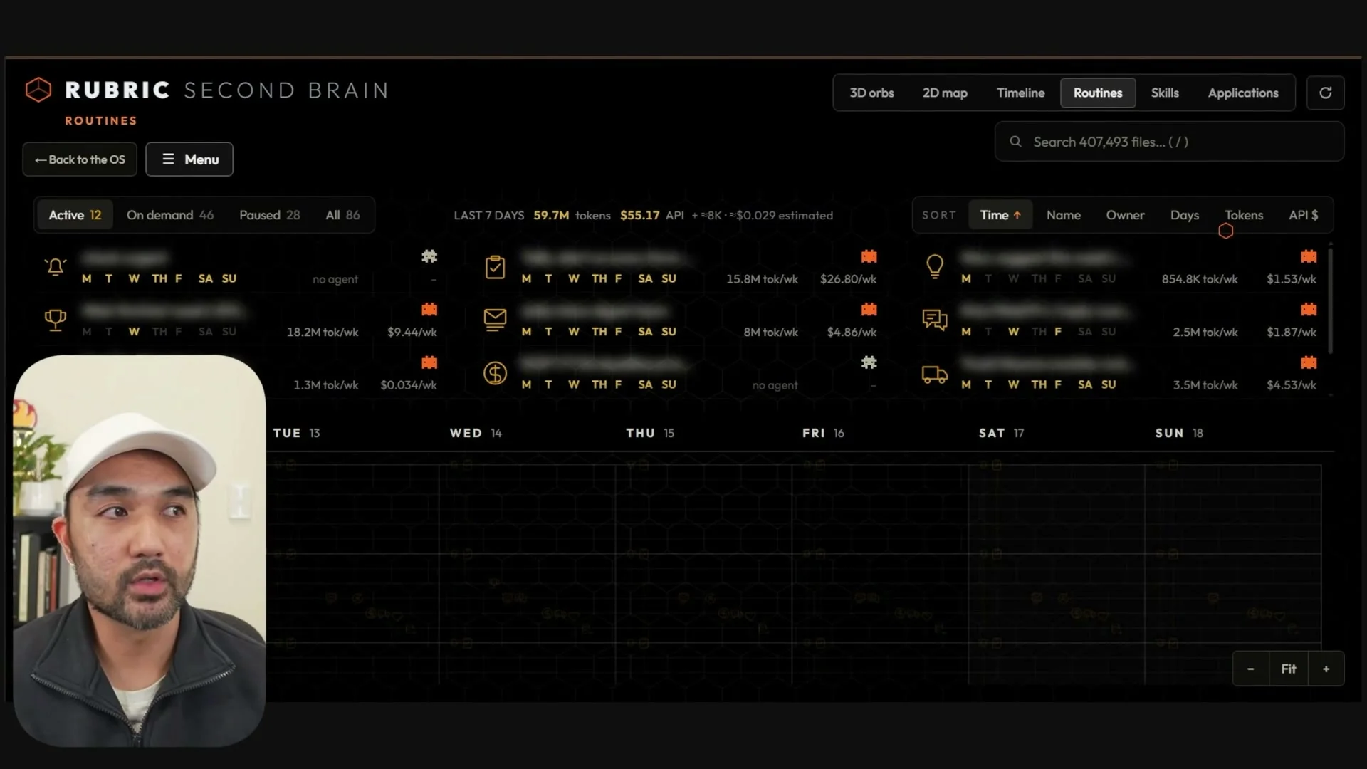
Task: Click the grey puzzle icon on bell routine
Action: pos(429,256)
